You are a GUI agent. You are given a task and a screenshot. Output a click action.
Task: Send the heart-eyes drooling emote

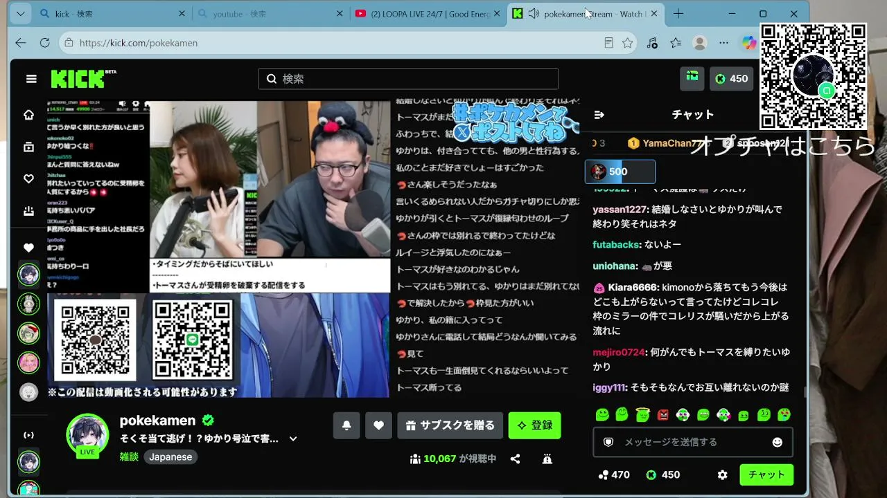click(x=784, y=415)
